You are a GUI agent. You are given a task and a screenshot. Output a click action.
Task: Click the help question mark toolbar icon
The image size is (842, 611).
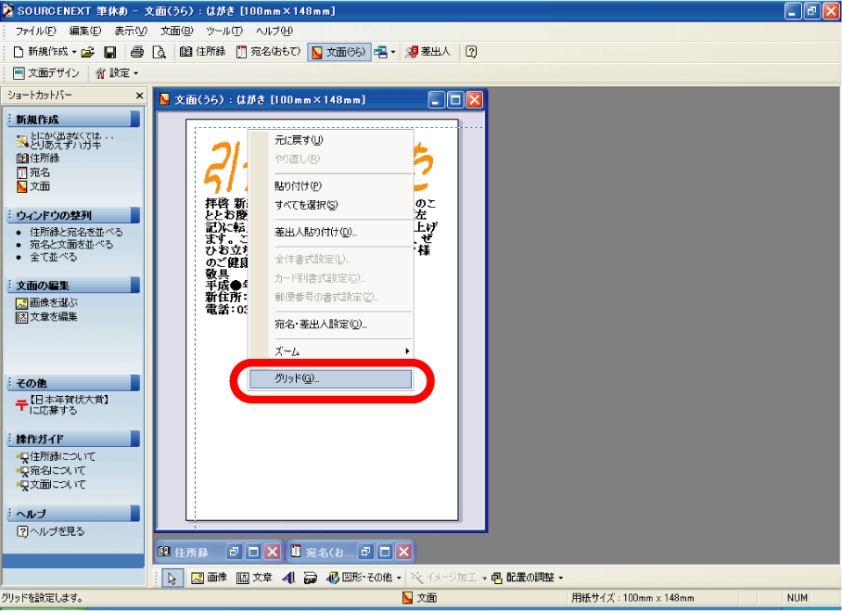click(471, 52)
